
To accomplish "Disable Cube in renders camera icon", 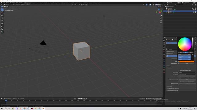I will tap(195, 11).
